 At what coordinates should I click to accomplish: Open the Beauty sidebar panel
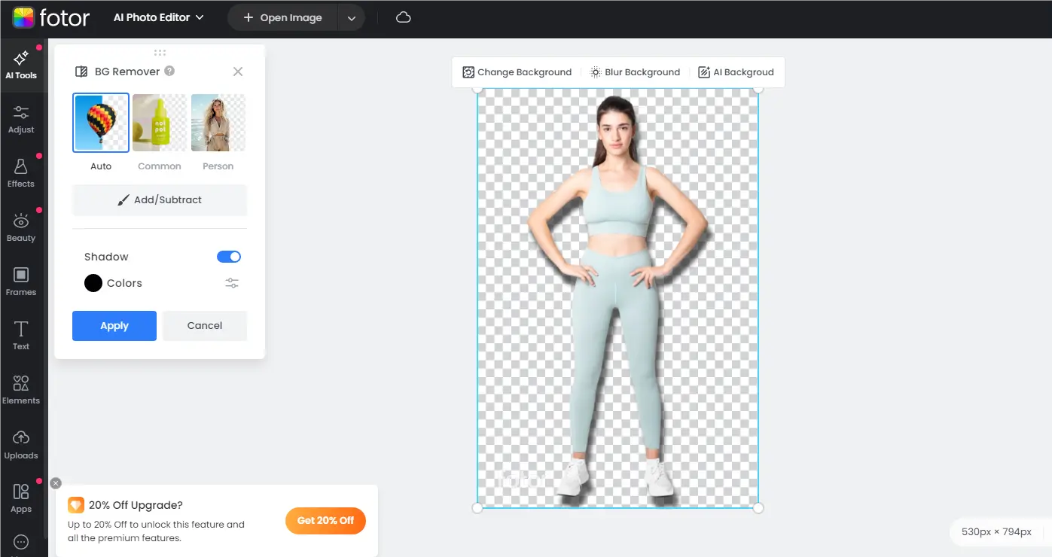(21, 227)
